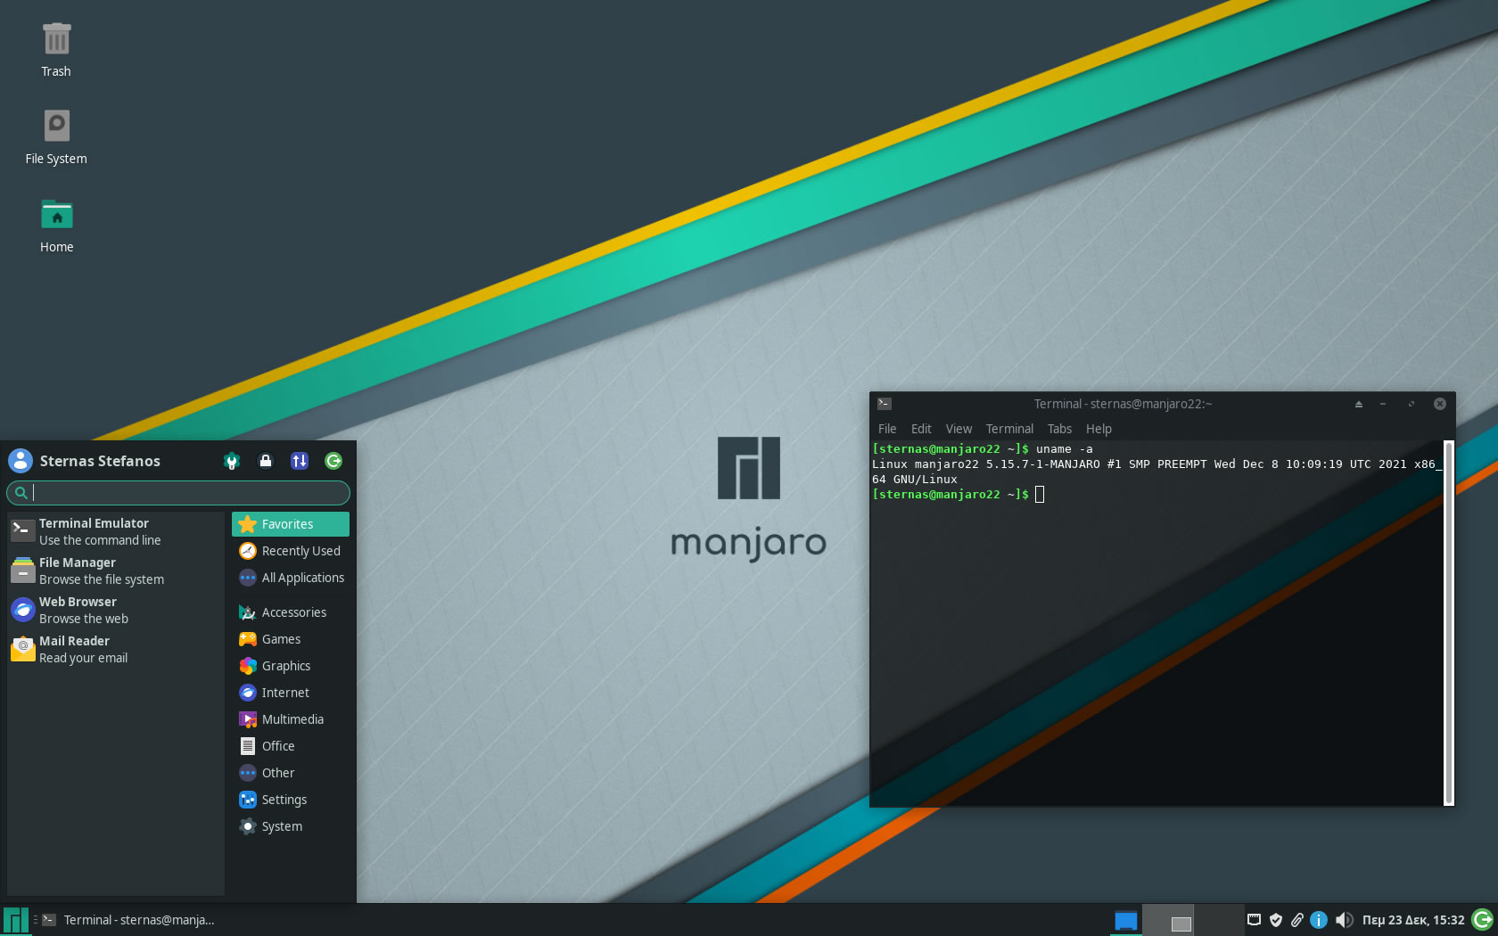Viewport: 1498px width, 936px height.
Task: Click the terminal prompt cursor area
Action: (1040, 494)
